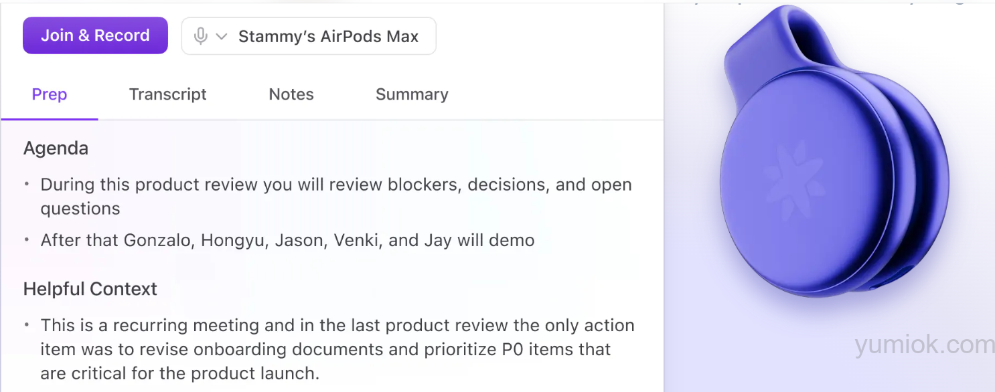
Task: Go to the Summary tab
Action: [412, 94]
